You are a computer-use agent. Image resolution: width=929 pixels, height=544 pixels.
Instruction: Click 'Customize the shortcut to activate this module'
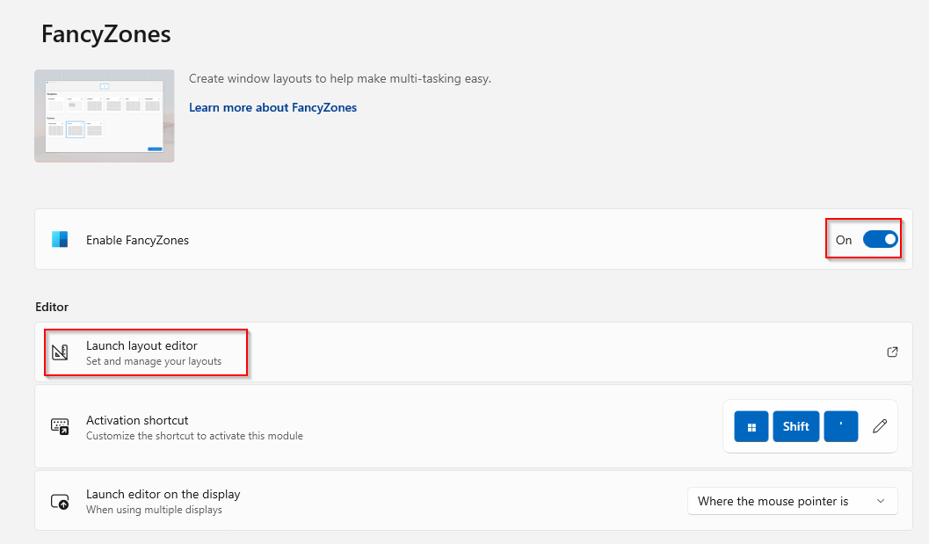click(194, 436)
